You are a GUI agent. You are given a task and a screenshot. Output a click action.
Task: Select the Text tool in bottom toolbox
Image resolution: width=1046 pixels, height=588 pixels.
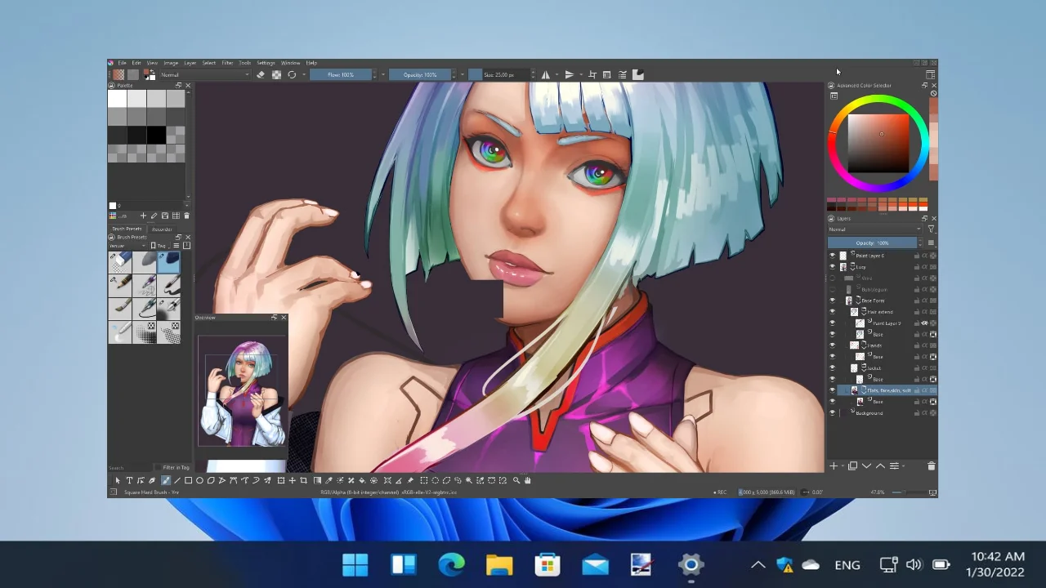pyautogui.click(x=129, y=480)
